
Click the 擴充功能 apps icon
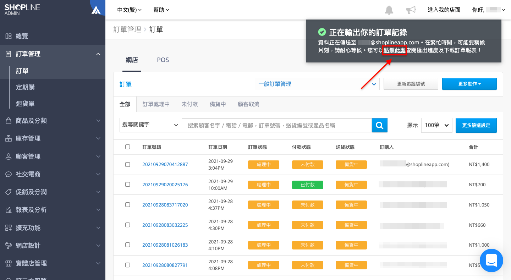pyautogui.click(x=9, y=228)
